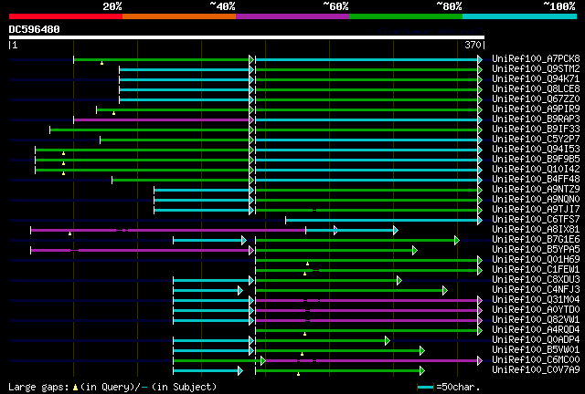This screenshot has width=585, height=394.
Task: Click the purple ~60% identity legend segment
Action: [x=292, y=16]
